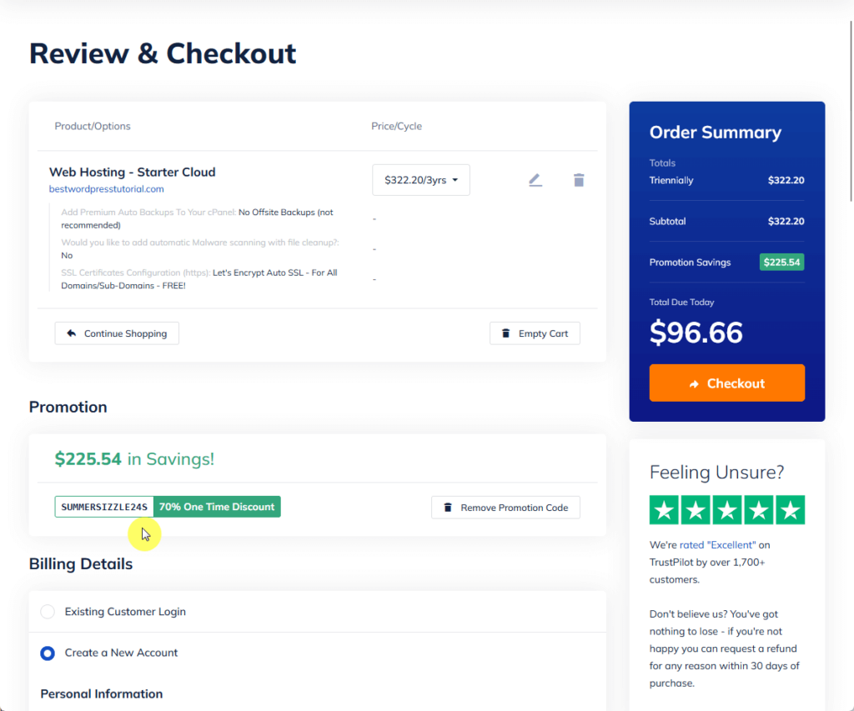This screenshot has width=854, height=711.
Task: Click the trash icon to remove Web Hosting
Action: click(x=579, y=180)
